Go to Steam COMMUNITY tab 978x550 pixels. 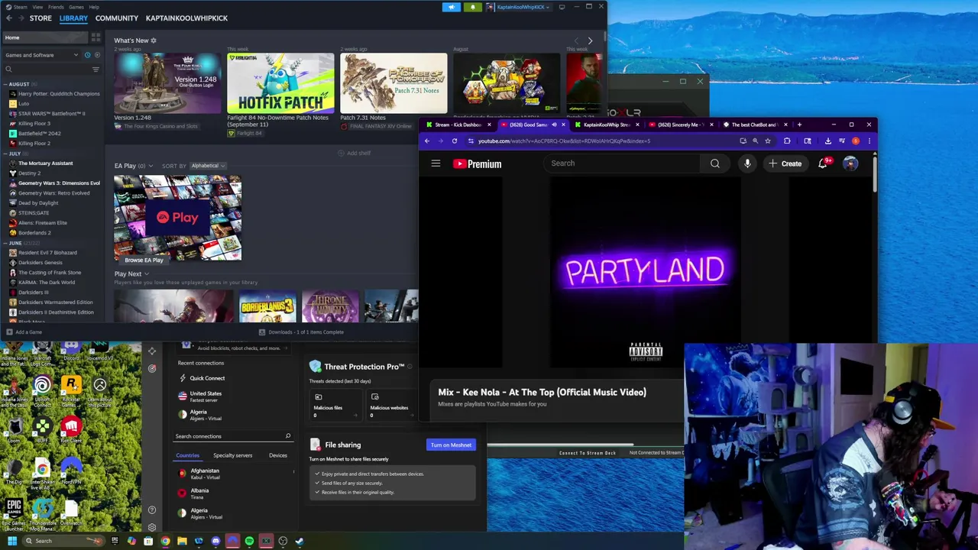coord(117,18)
